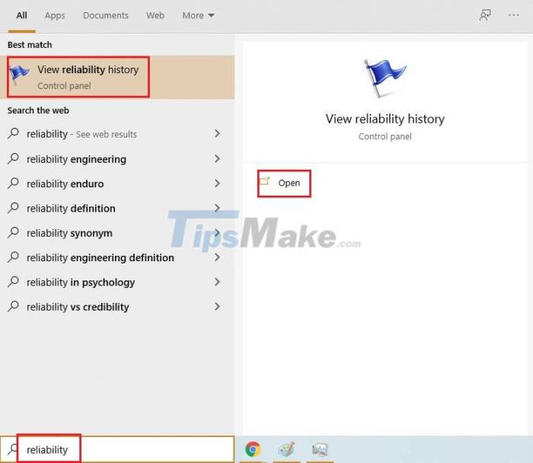Select the Web search tab
Screen dimensions: 533x463
click(155, 15)
